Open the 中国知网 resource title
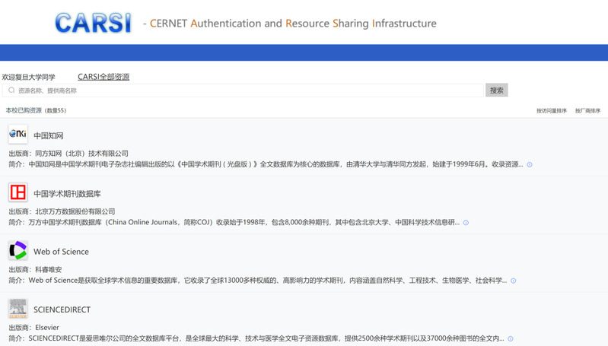Viewport: 608px width, 346px height. click(x=49, y=135)
